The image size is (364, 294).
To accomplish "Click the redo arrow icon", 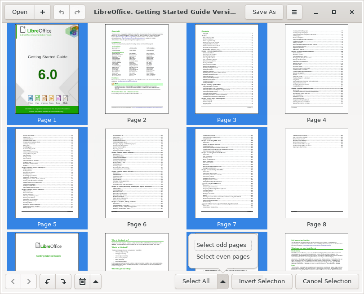I will click(x=77, y=12).
